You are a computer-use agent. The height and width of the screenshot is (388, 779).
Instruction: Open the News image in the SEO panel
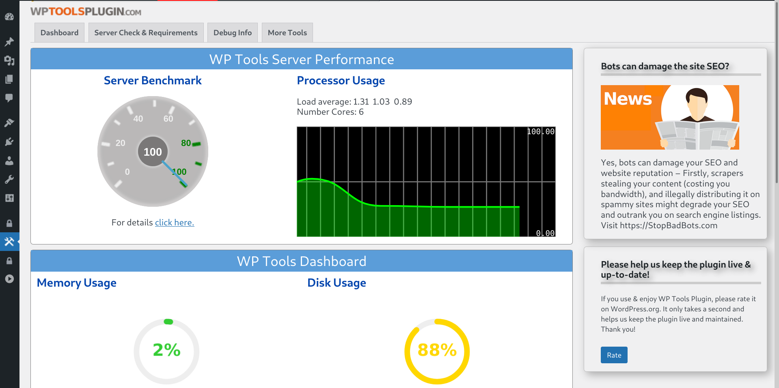[x=669, y=118]
